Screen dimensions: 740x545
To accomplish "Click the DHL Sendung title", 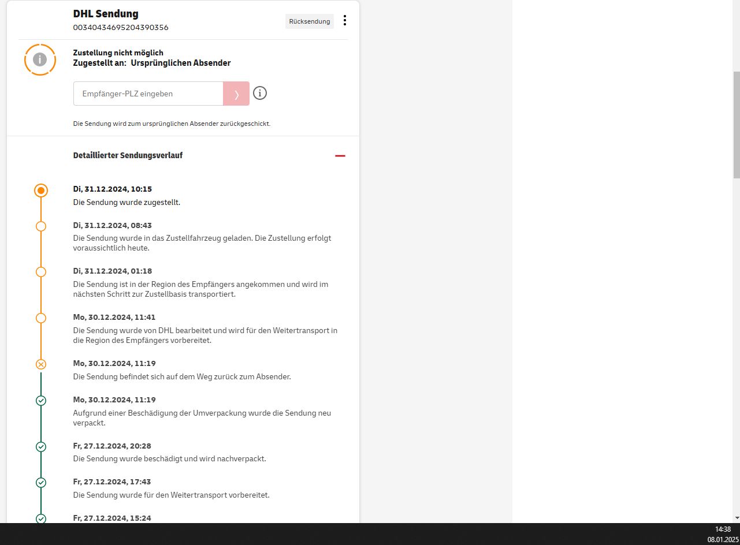I will pyautogui.click(x=106, y=14).
